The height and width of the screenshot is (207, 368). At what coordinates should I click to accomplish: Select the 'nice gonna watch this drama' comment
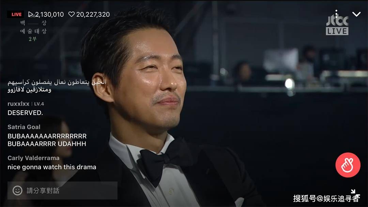click(x=52, y=167)
